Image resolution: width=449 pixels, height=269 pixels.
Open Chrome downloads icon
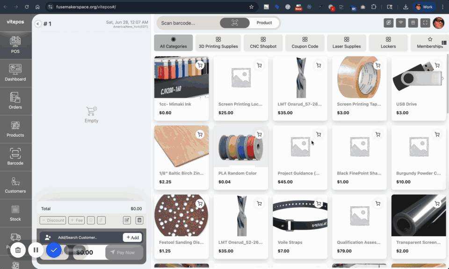click(406, 7)
